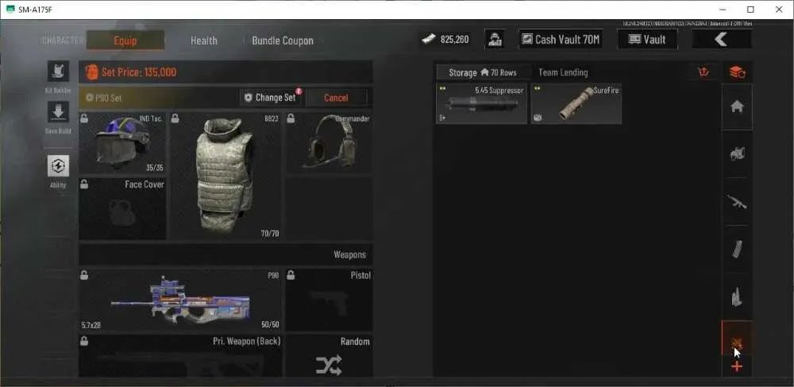Switch to the Team Lending tab
This screenshot has height=387, width=794.
point(563,72)
